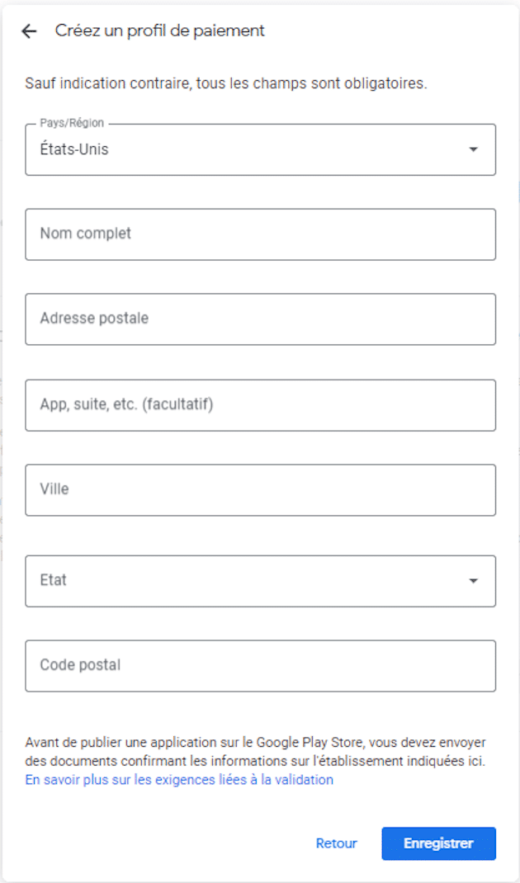Image resolution: width=520 pixels, height=883 pixels.
Task: Open the validation requirements link
Action: [179, 780]
